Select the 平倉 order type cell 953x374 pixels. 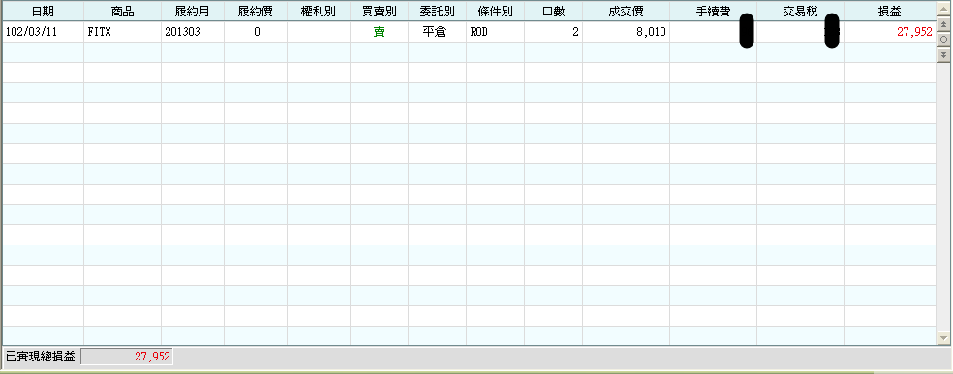437,32
